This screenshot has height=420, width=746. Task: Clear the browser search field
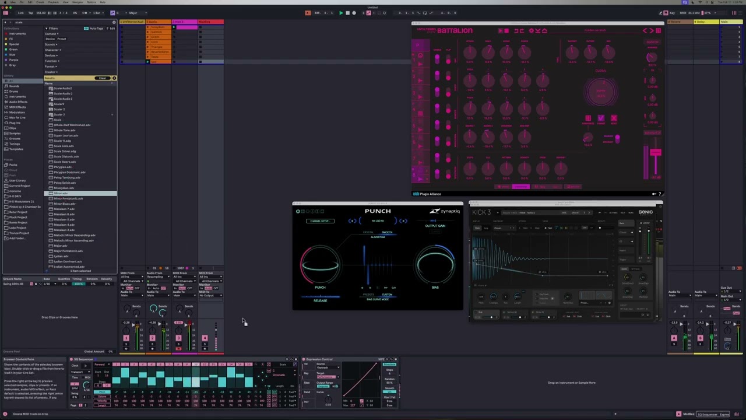[x=114, y=22]
